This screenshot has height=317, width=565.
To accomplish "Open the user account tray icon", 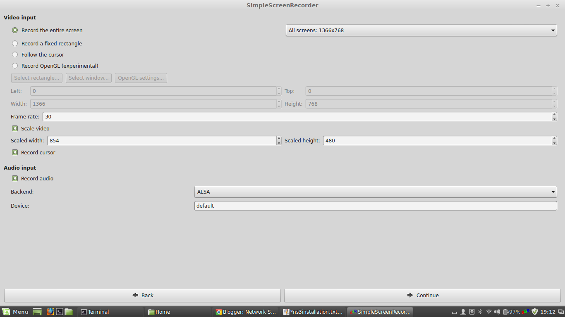I will pyautogui.click(x=463, y=312).
